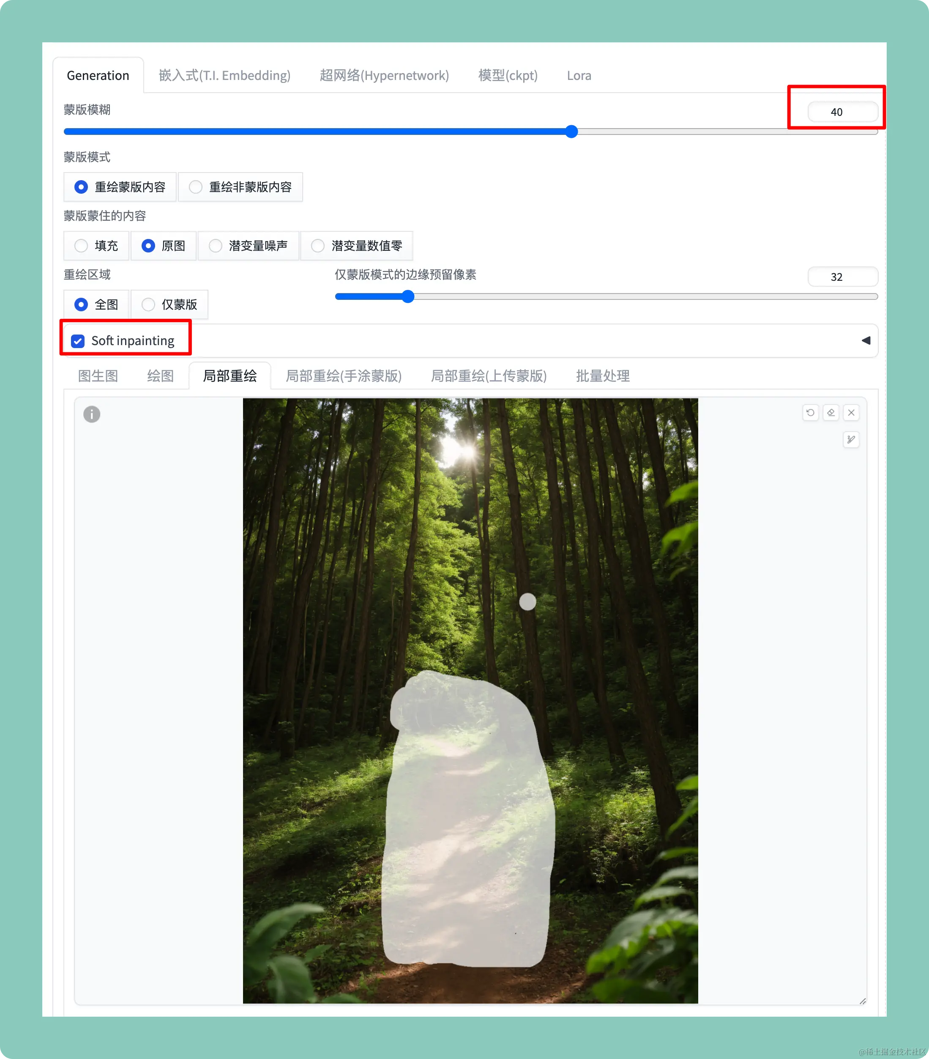
Task: Switch to the Lora tab
Action: pos(579,76)
